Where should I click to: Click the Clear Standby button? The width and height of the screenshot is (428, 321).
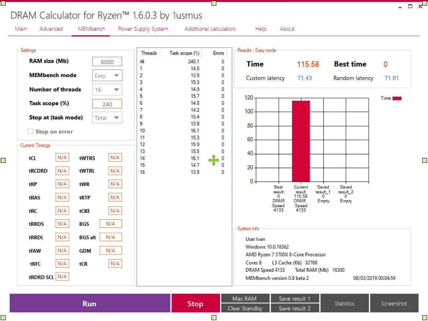click(x=245, y=308)
